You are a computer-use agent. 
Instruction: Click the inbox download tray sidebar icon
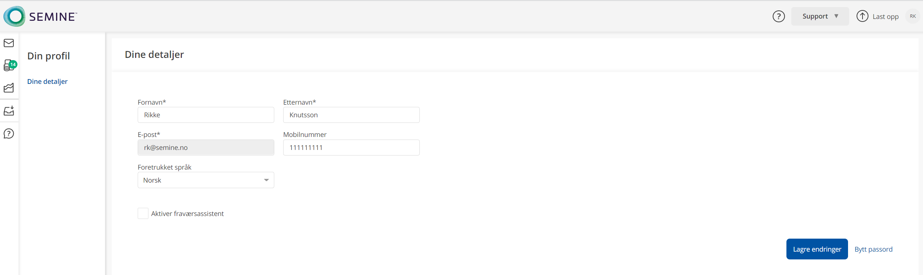coord(9,111)
